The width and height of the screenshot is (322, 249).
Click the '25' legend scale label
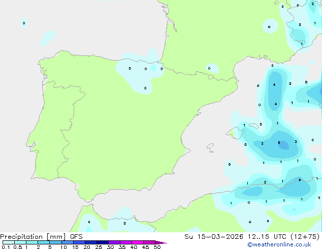tap(99, 247)
